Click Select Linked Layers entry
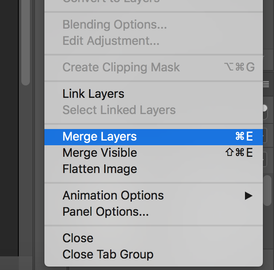Screen dimensions: 274x270 119,110
